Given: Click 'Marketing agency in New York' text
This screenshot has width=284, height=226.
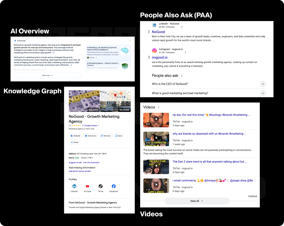Looking at the screenshot, I should click(x=82, y=129).
